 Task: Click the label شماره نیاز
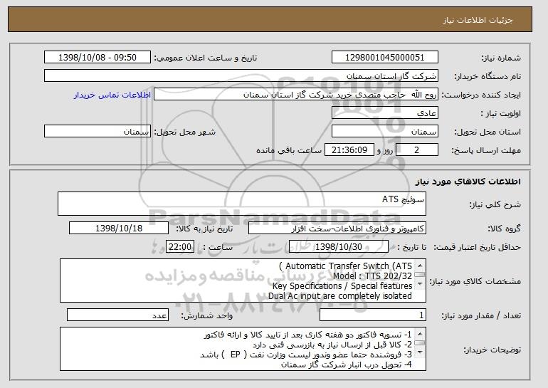501,58
